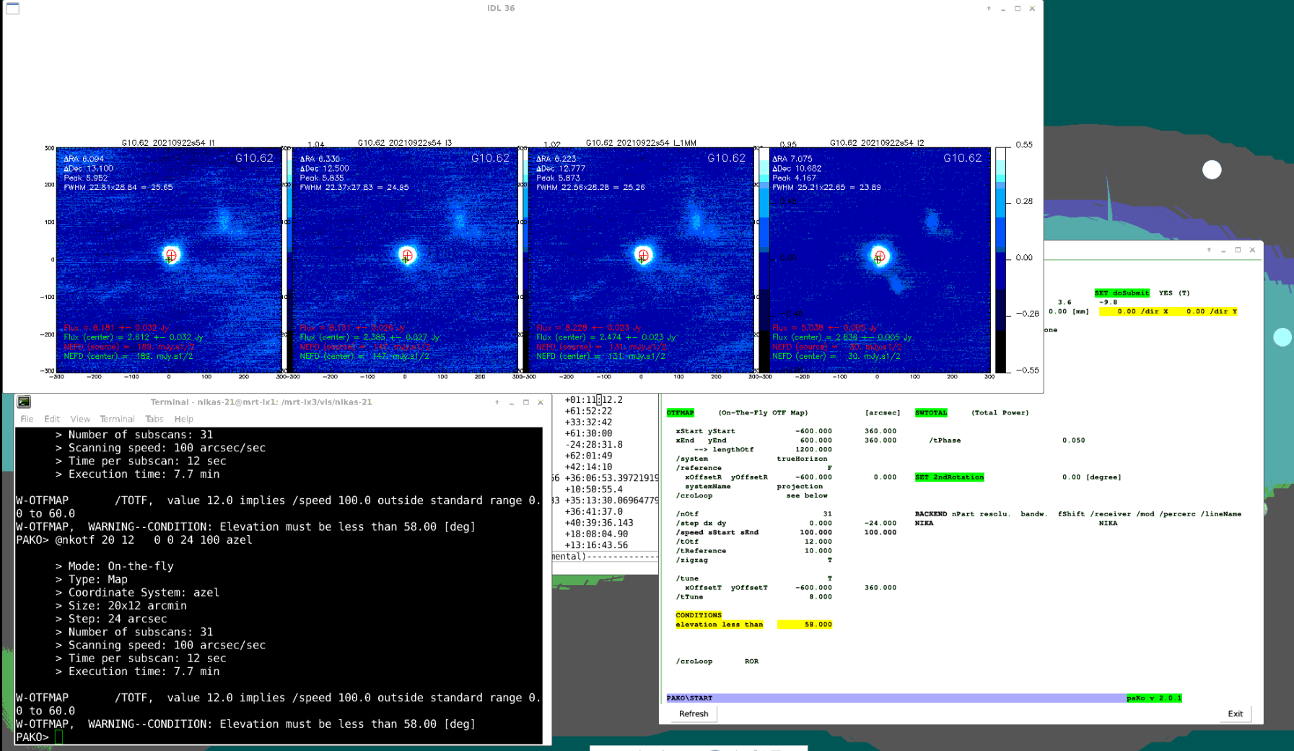The image size is (1294, 751).
Task: Minimize the Terminal window
Action: pos(512,402)
